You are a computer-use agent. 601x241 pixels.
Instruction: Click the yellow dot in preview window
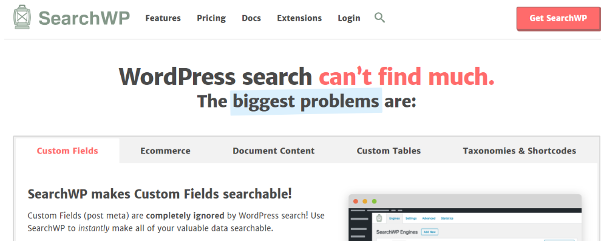365,202
